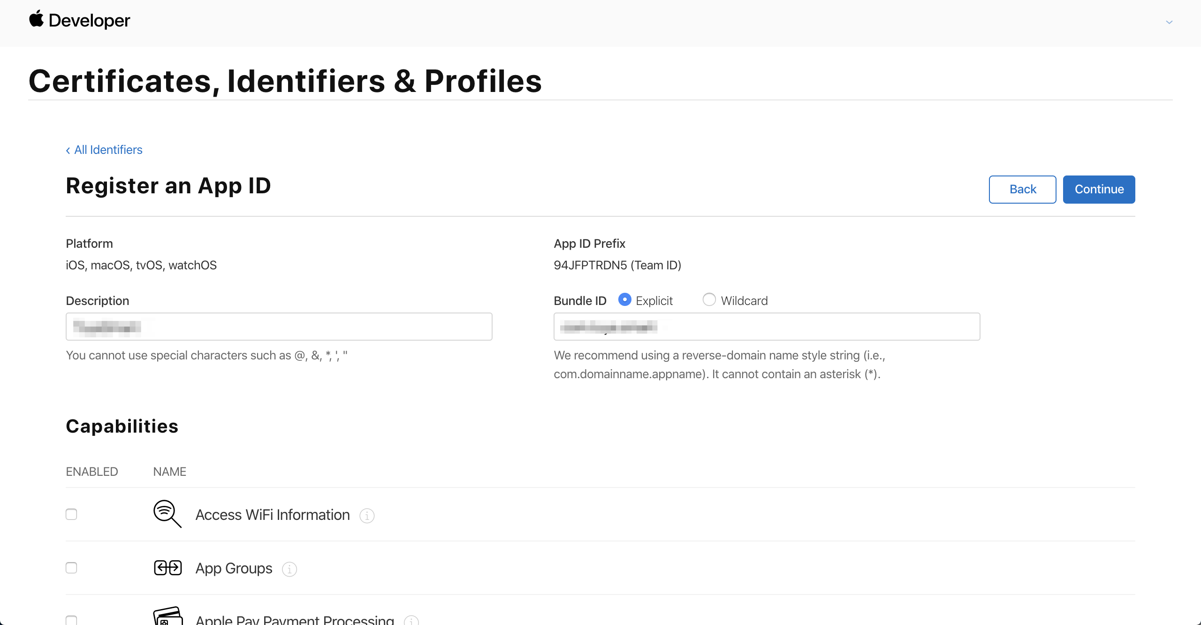This screenshot has height=625, width=1201.
Task: Click the App Groups linked-boxes icon
Action: click(167, 568)
